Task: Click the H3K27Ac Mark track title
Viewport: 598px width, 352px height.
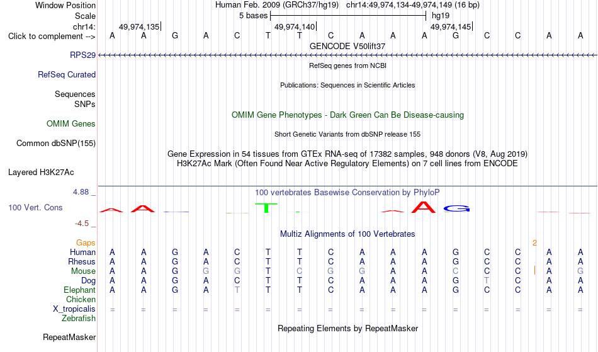Action: [x=347, y=164]
